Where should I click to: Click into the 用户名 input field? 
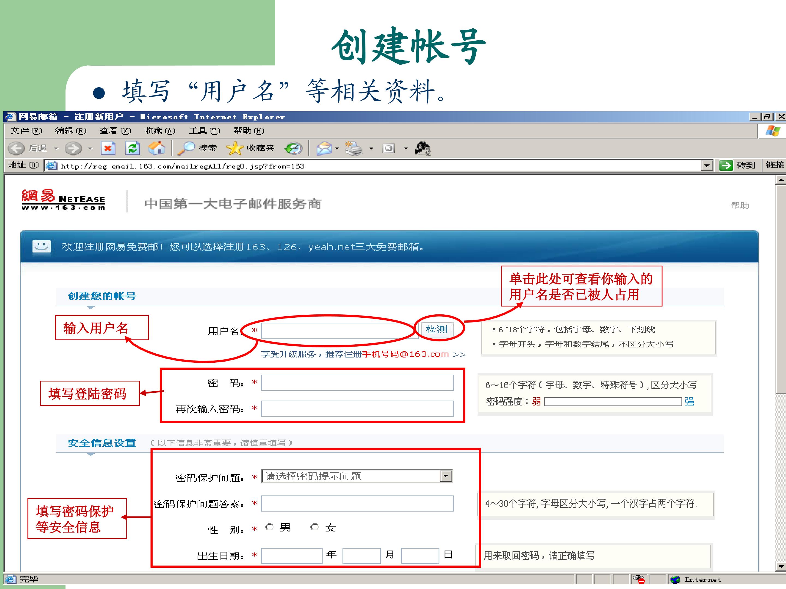click(x=339, y=330)
